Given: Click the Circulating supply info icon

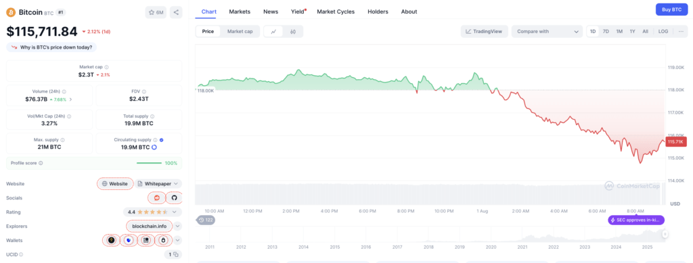Looking at the screenshot, I should 156,140.
